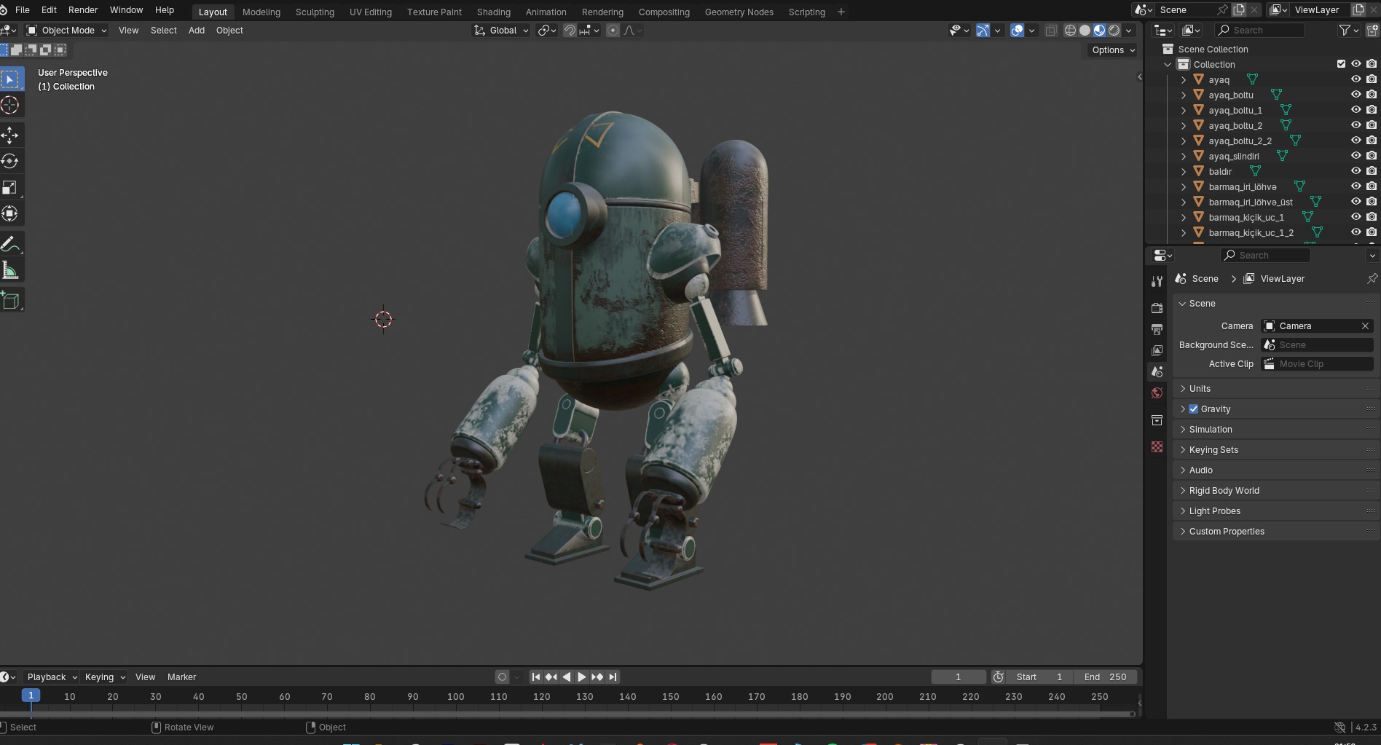Pin the properties editor context

[x=1372, y=278]
